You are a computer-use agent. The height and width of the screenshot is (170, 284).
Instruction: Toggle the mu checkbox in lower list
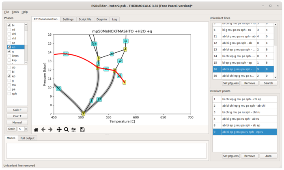click(9, 85)
